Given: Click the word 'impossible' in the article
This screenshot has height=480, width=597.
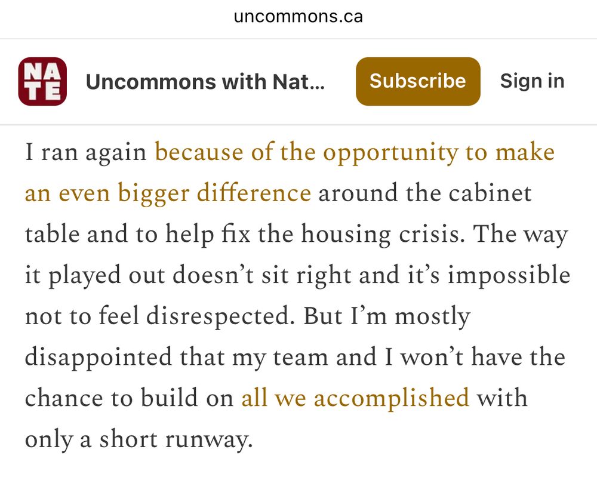Looking at the screenshot, I should click(x=509, y=275).
